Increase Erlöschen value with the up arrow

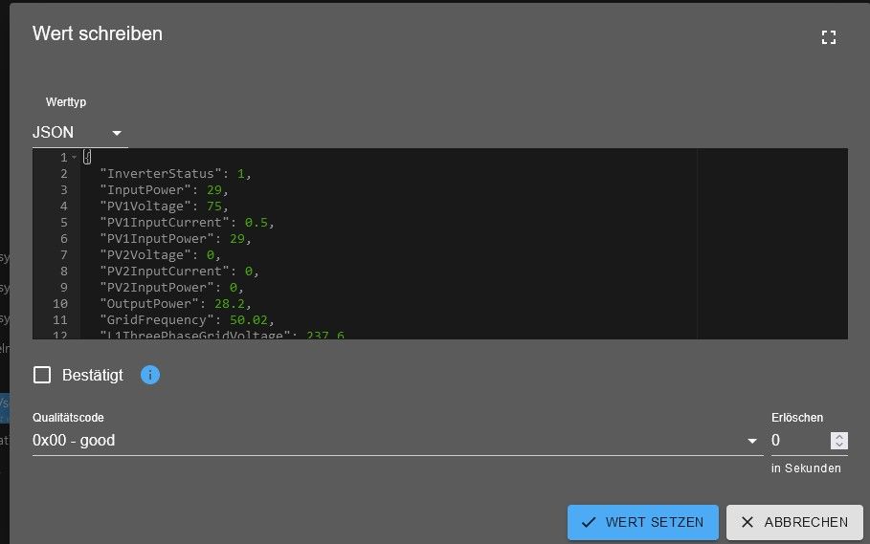(839, 436)
